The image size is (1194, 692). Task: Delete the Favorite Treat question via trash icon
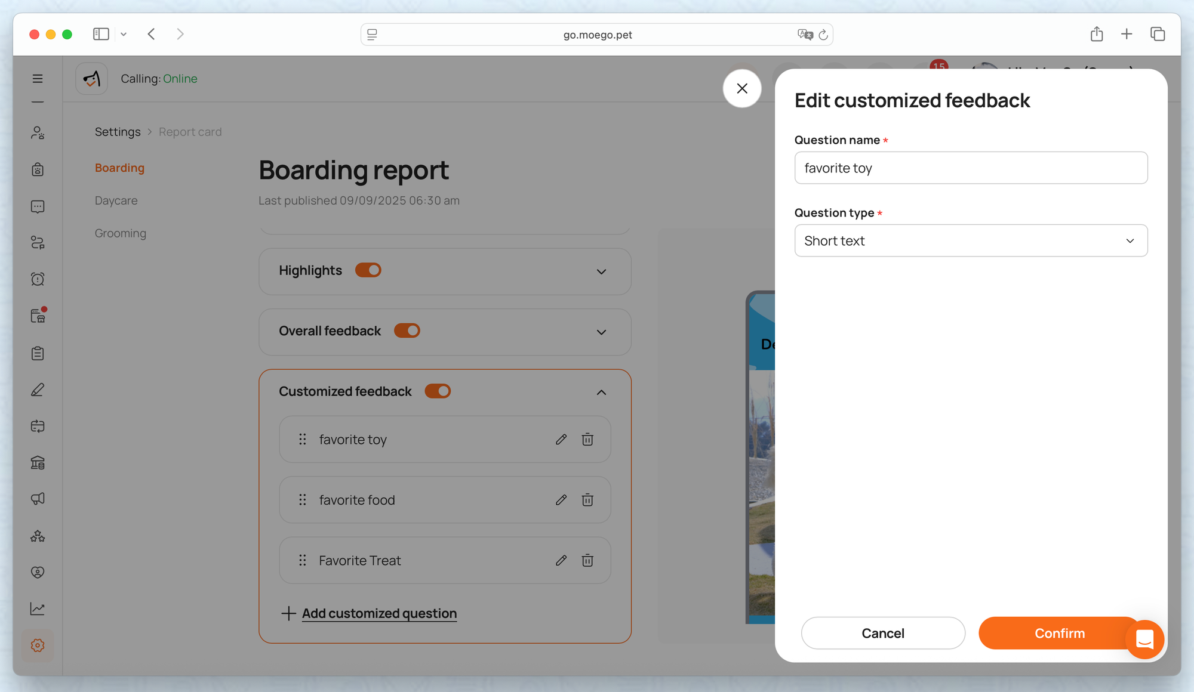coord(587,560)
